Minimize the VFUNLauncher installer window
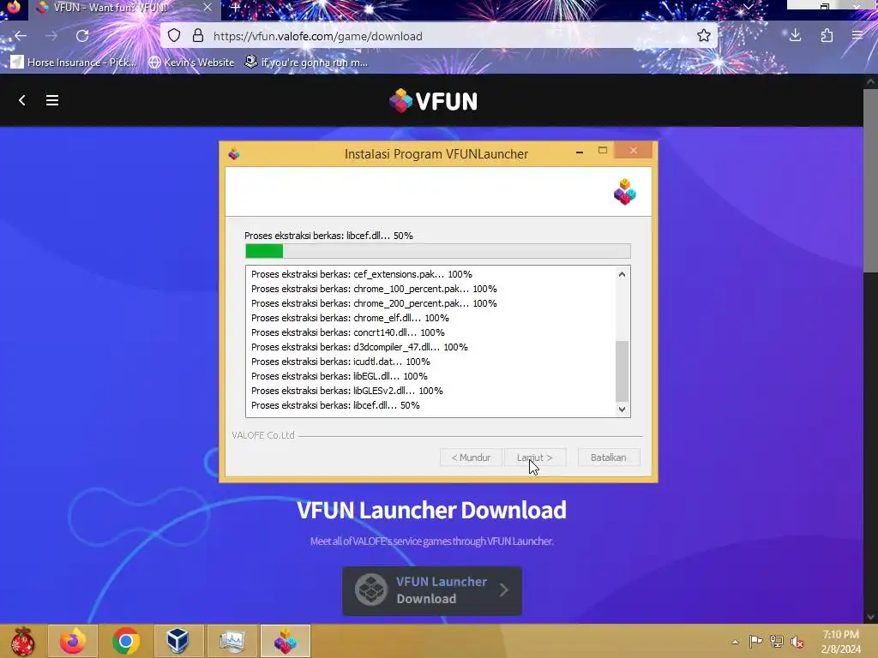The height and width of the screenshot is (658, 878). coord(580,152)
